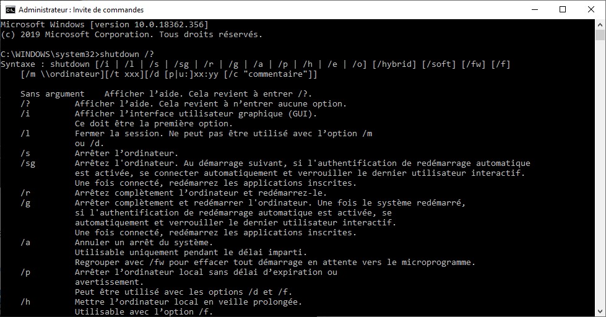Minimize the Invite de commandes window

point(534,10)
